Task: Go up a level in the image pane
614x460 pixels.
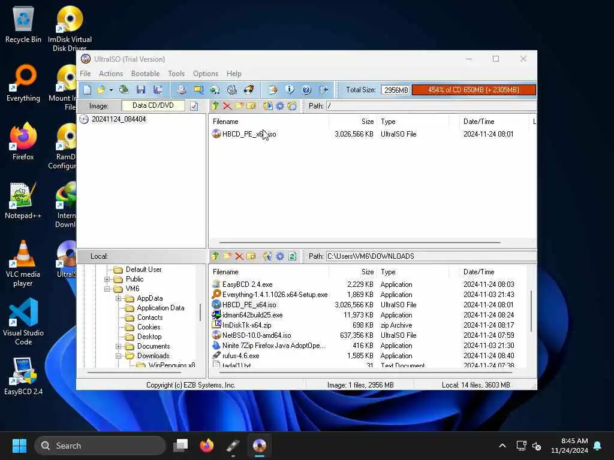Action: [215, 106]
